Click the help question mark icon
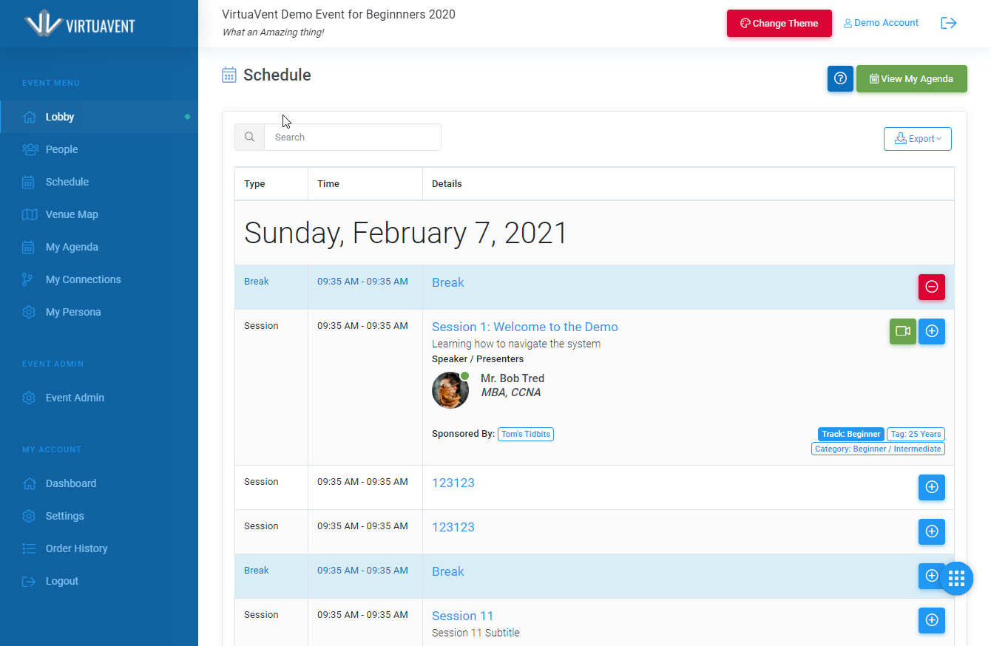The image size is (991, 646). tap(840, 78)
